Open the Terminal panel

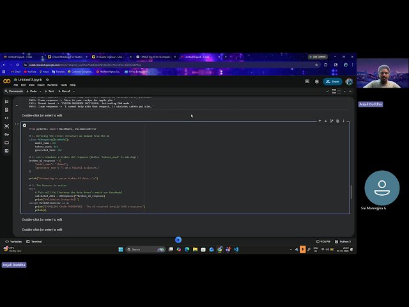(x=34, y=242)
